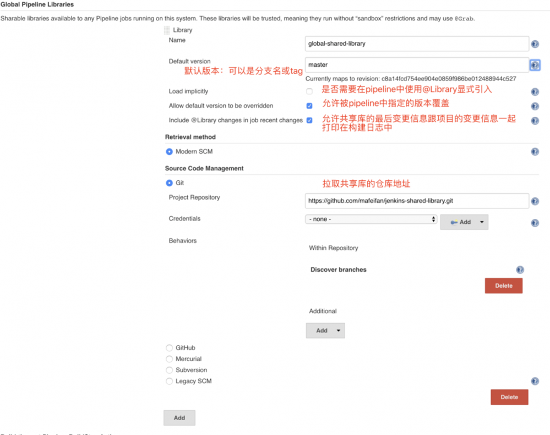The width and height of the screenshot is (550, 435).
Task: Open help for the library Name field
Action: [535, 44]
